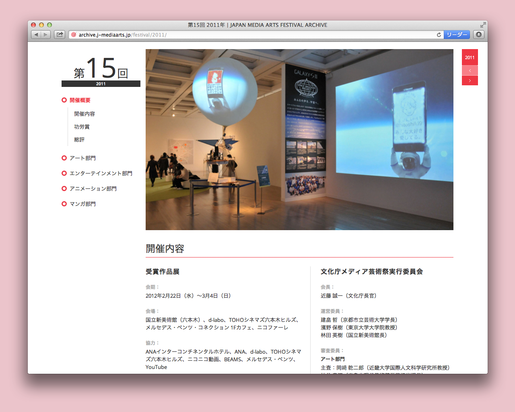Go to next year with right chevron
515x412 pixels.
point(470,81)
